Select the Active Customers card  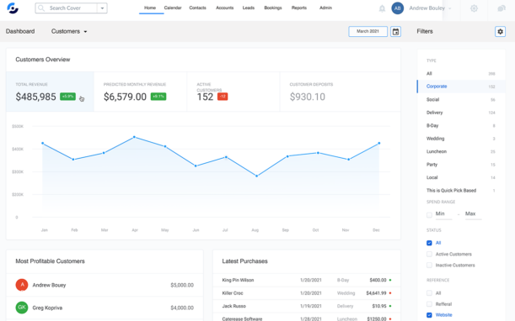[233, 92]
